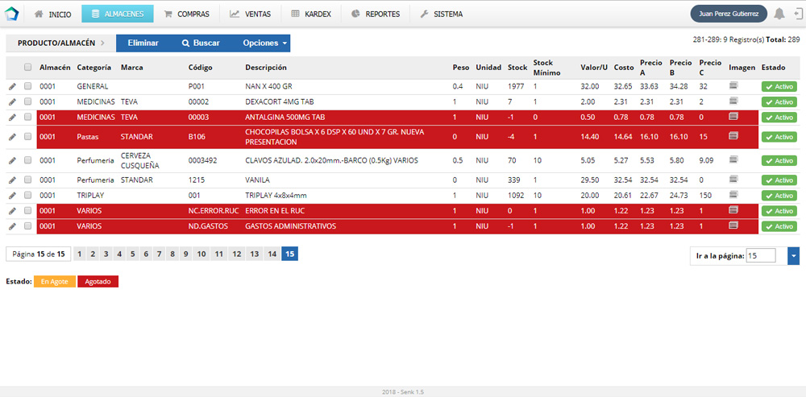Click pencil icon for VANILLA product row
806x397 pixels.
(x=12, y=180)
